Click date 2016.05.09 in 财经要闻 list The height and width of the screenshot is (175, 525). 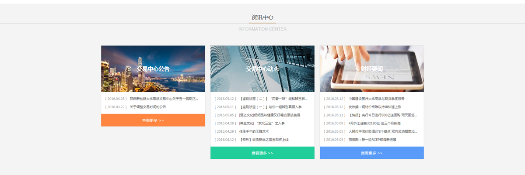click(335, 124)
